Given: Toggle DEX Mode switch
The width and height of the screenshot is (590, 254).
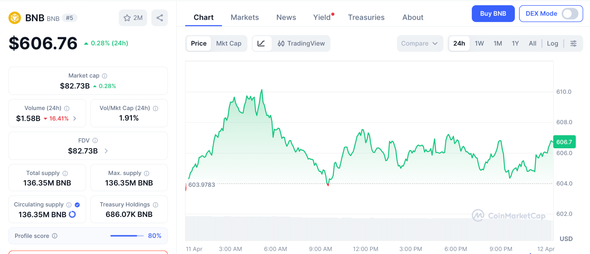Looking at the screenshot, I should [x=570, y=14].
